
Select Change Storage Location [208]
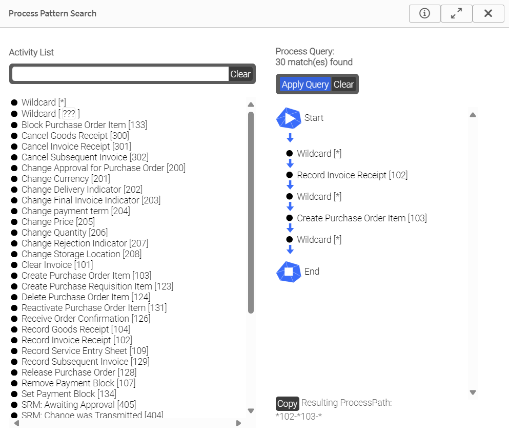(x=82, y=254)
